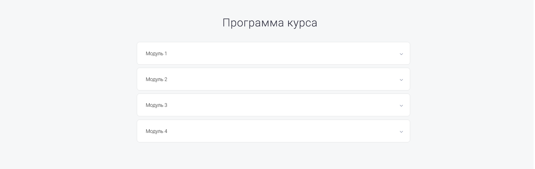Show contents of the Модуль 4 panel
The width and height of the screenshot is (535, 169).
273,131
